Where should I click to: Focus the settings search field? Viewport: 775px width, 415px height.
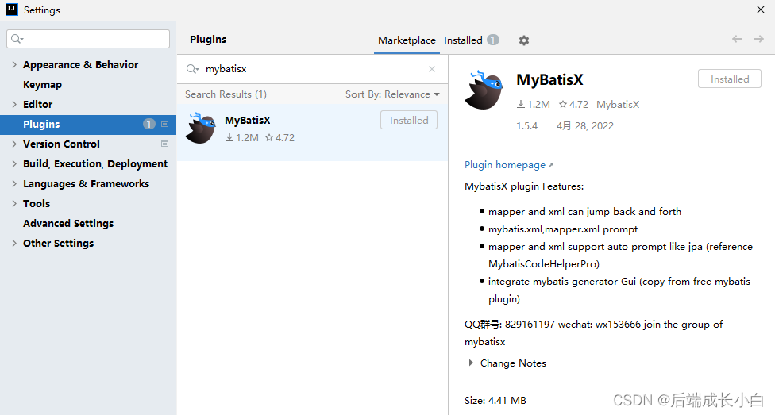click(x=88, y=39)
